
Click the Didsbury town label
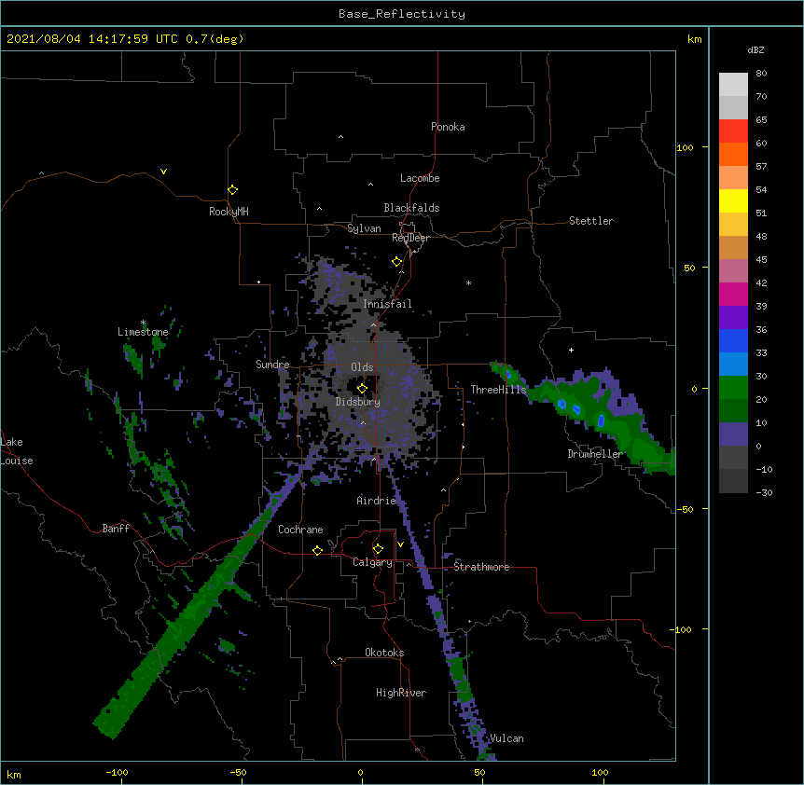click(358, 402)
